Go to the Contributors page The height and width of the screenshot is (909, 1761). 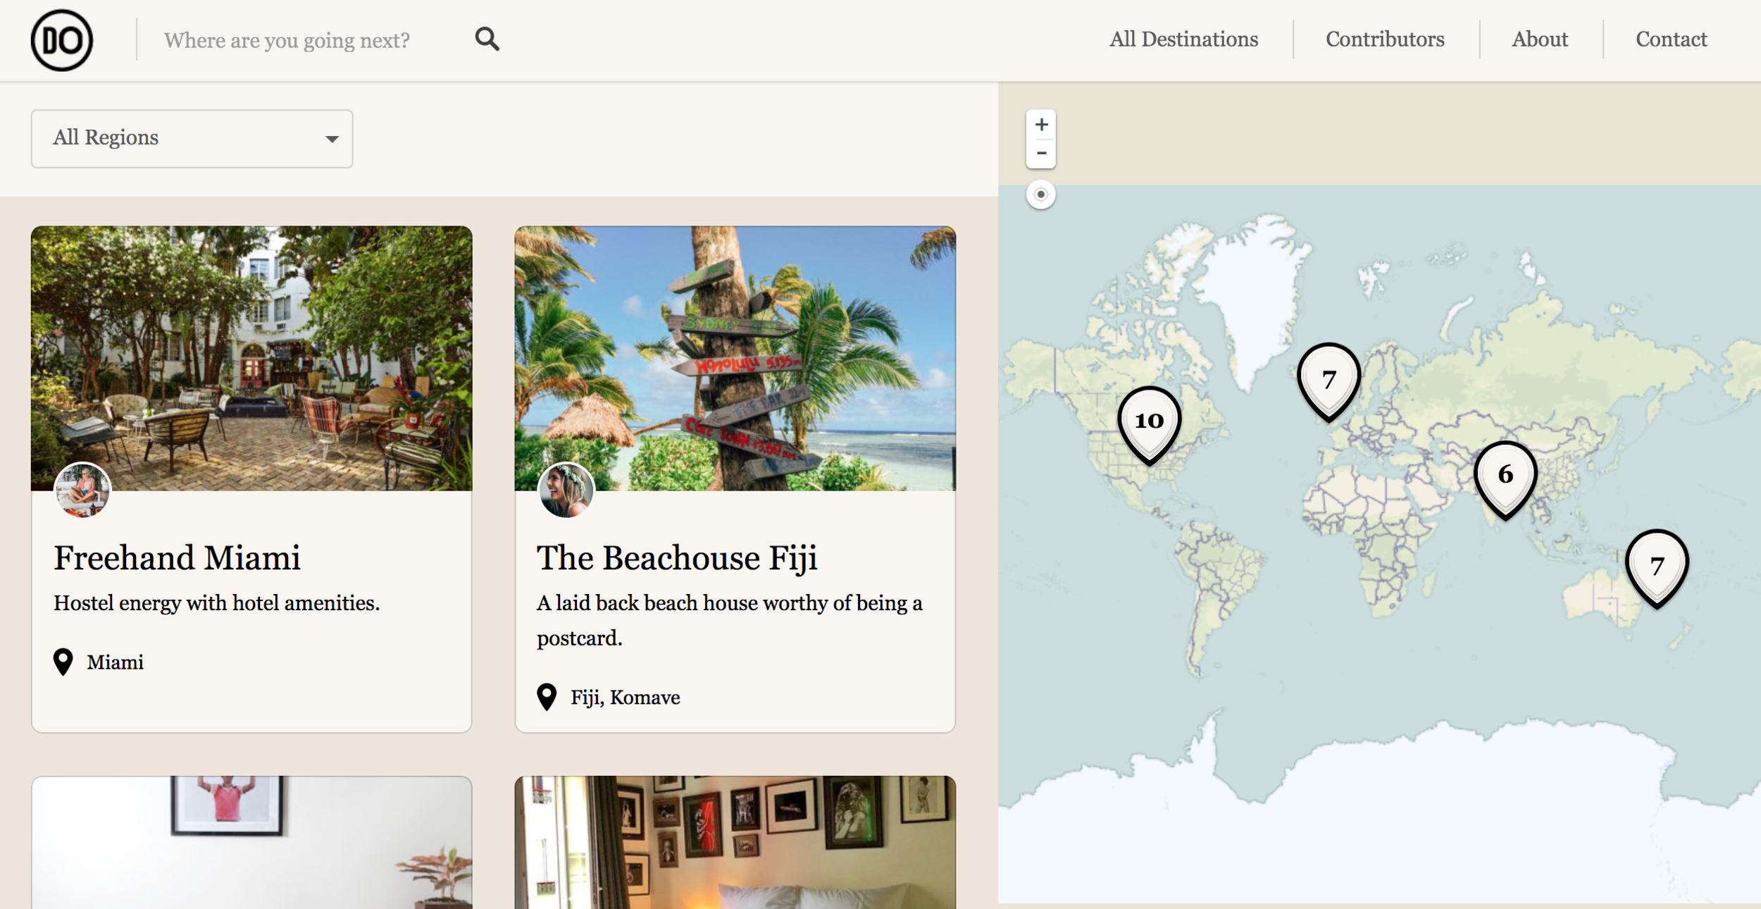click(x=1385, y=39)
